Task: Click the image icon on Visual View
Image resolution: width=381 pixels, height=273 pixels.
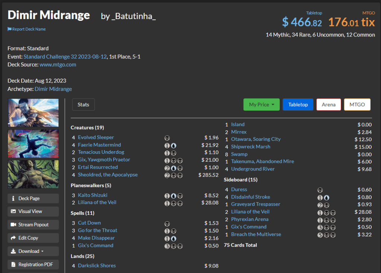Action: [x=13, y=212]
